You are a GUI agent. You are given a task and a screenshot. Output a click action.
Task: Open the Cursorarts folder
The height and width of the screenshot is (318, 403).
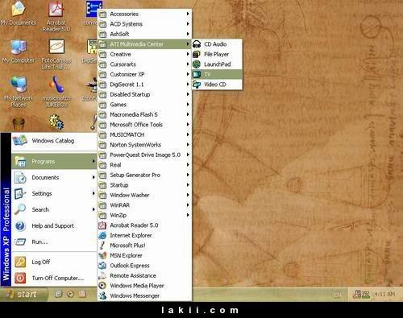(x=144, y=64)
